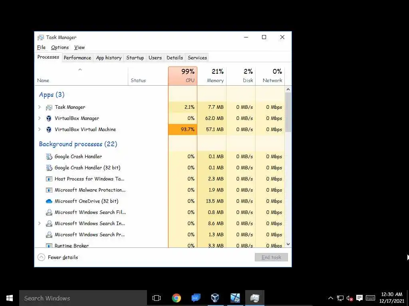409x306 pixels.
Task: Launch Google Chrome from taskbar
Action: tap(176, 298)
